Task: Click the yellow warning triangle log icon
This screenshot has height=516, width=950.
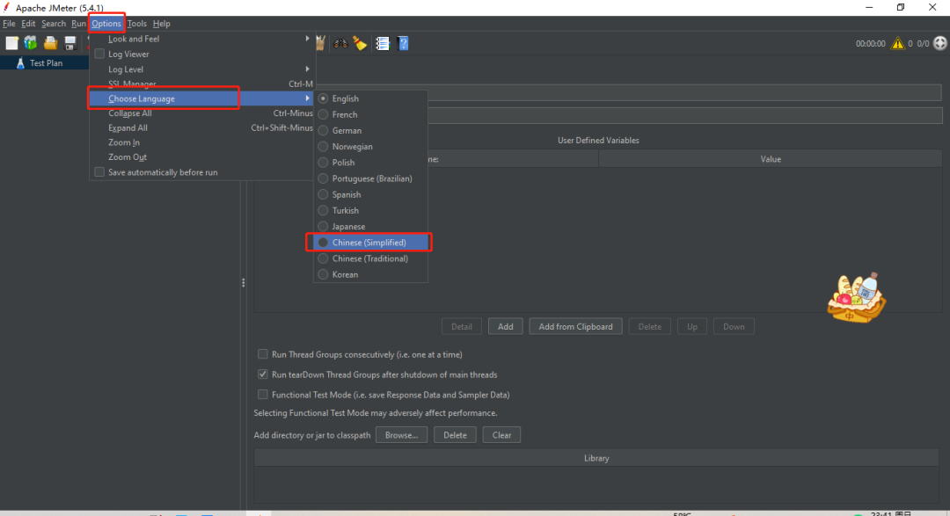Action: click(897, 44)
